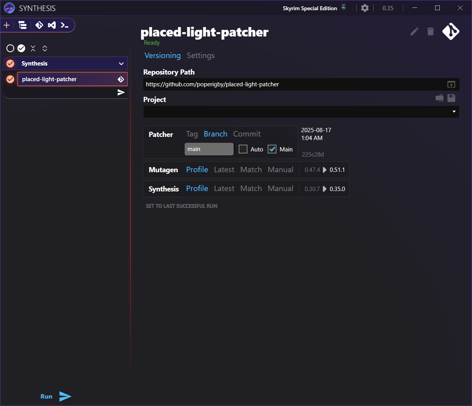Click Set To Last Successful Run

[182, 206]
